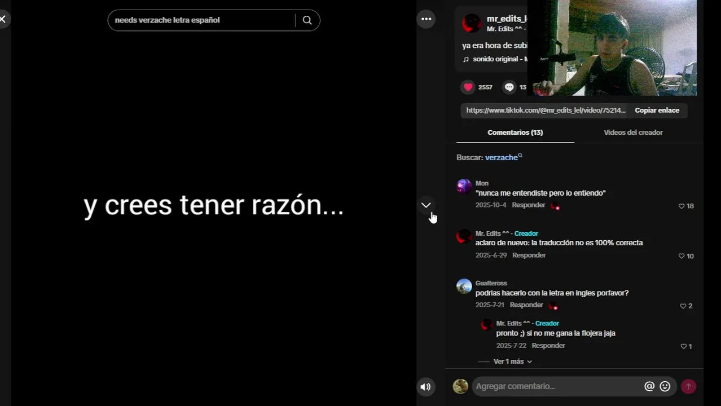The image size is (721, 406).
Task: Insert mention using the @ icon
Action: 649,386
